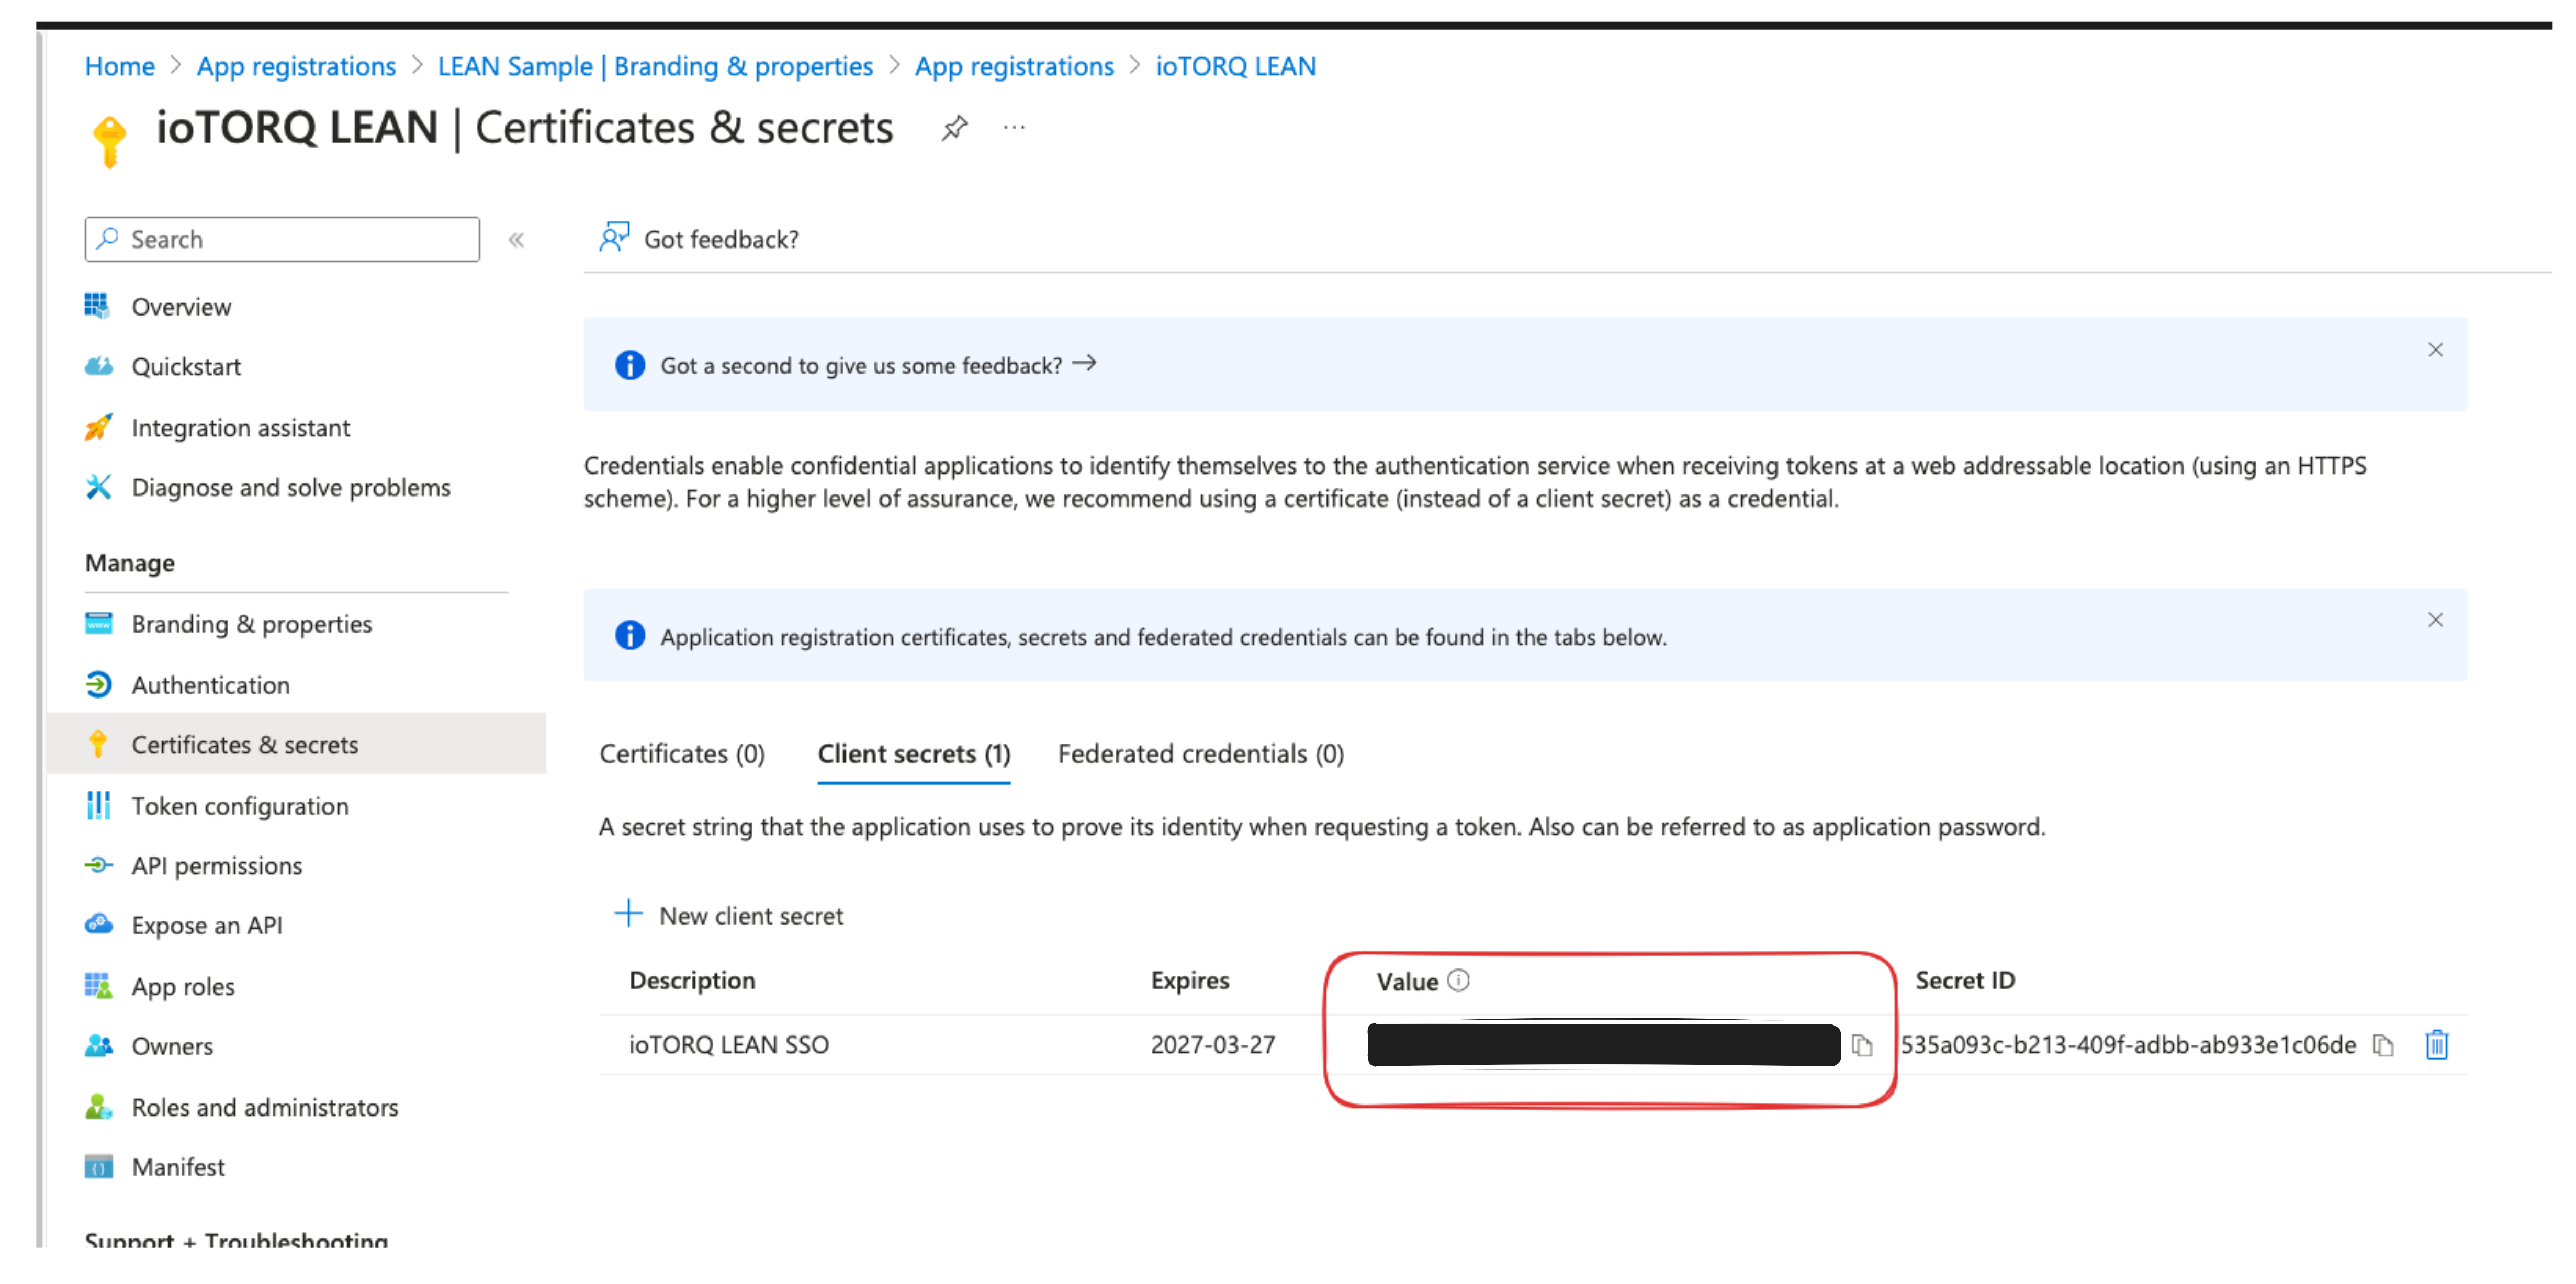Click the Quickstart cloud icon
This screenshot has width=2576, height=1284.
98,366
